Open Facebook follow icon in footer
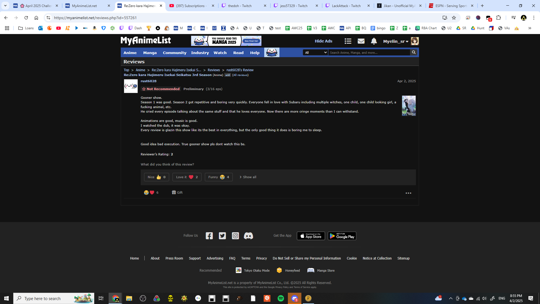The height and width of the screenshot is (304, 540). [209, 236]
